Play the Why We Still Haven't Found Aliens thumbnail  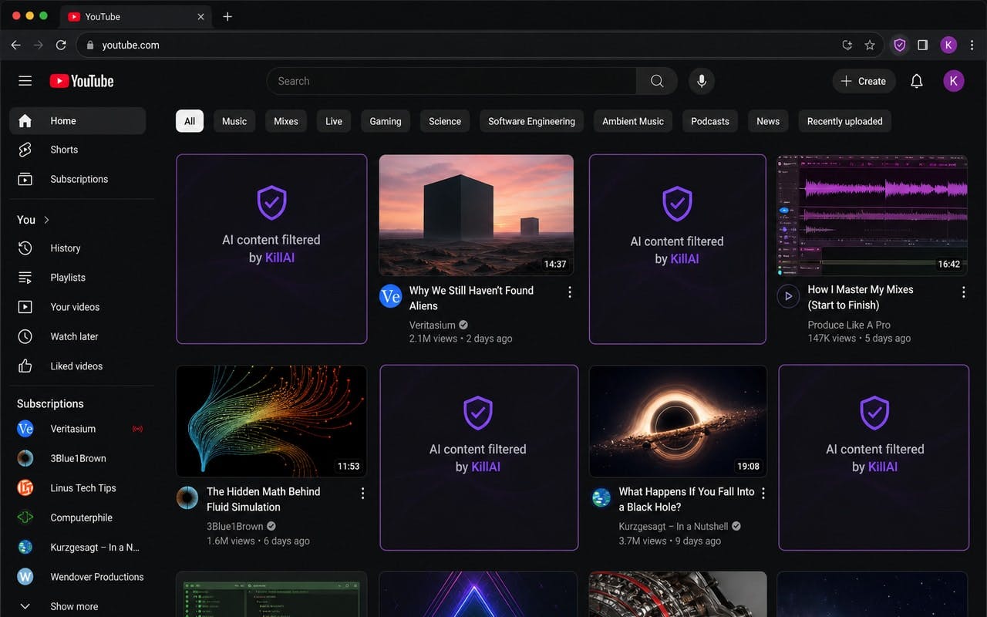pos(476,215)
